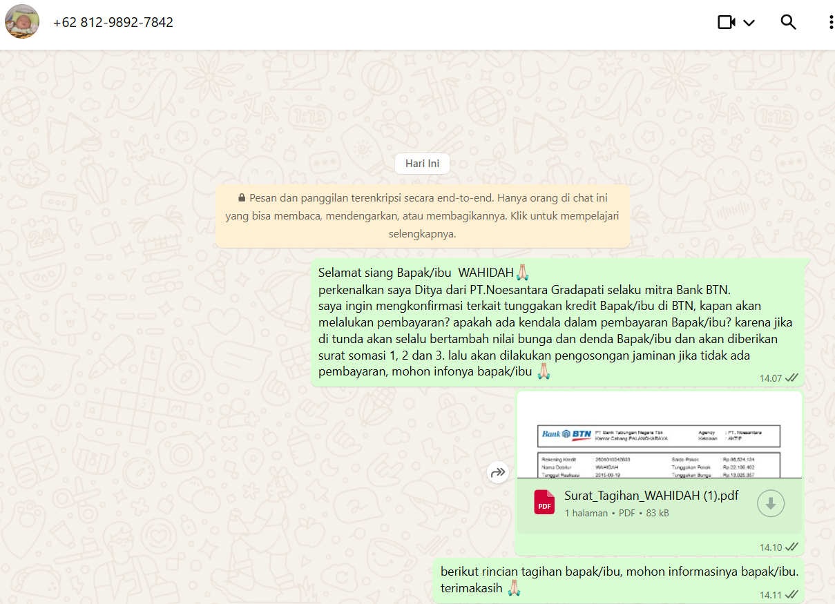Click the 14.11 message timestamp

(x=771, y=594)
